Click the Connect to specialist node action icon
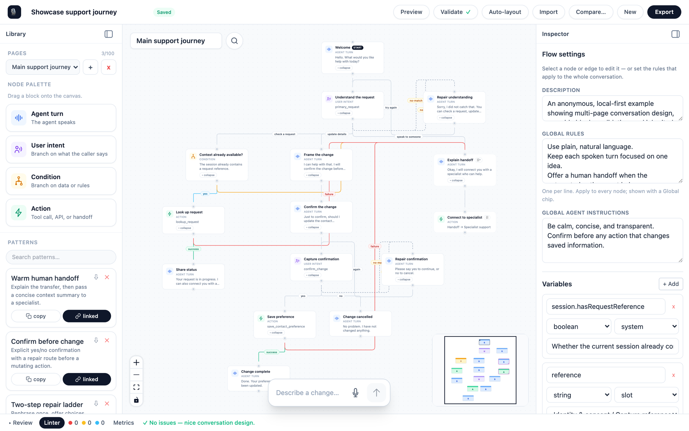The image size is (689, 431). pos(441,219)
